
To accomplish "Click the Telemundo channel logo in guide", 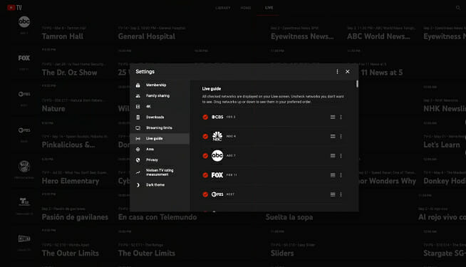I will tap(24, 201).
